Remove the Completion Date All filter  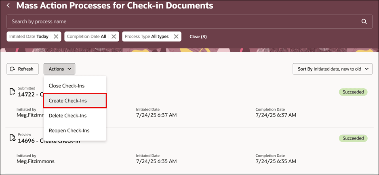point(114,36)
